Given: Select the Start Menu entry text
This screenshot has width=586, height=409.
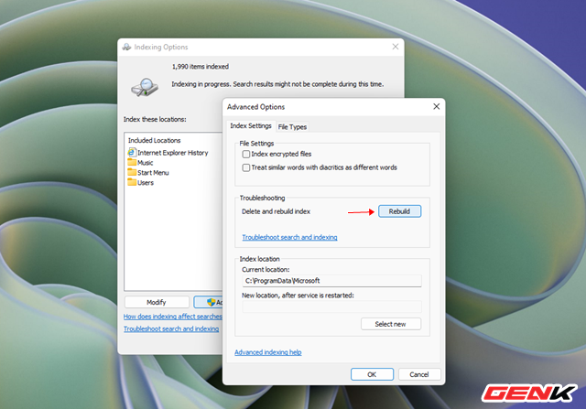Looking at the screenshot, I should tap(153, 173).
